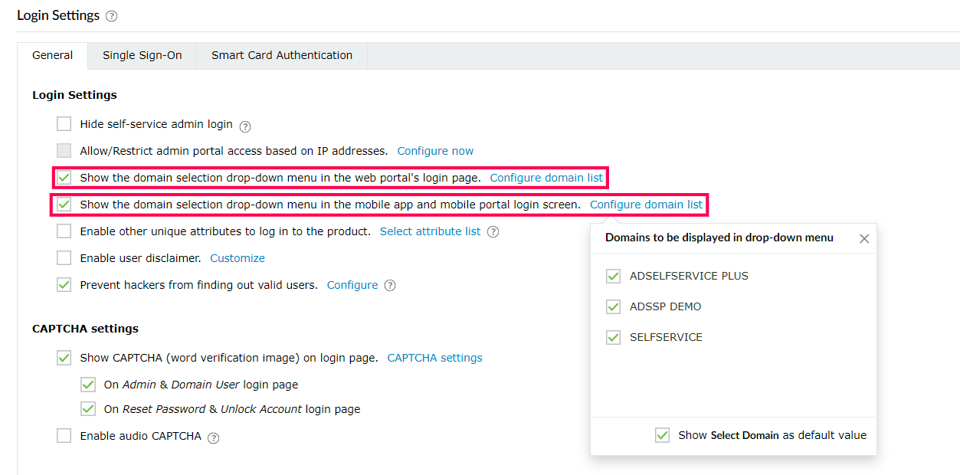Enable audio CAPTCHA checkbox
Viewport: 960px width, 475px height.
64,436
